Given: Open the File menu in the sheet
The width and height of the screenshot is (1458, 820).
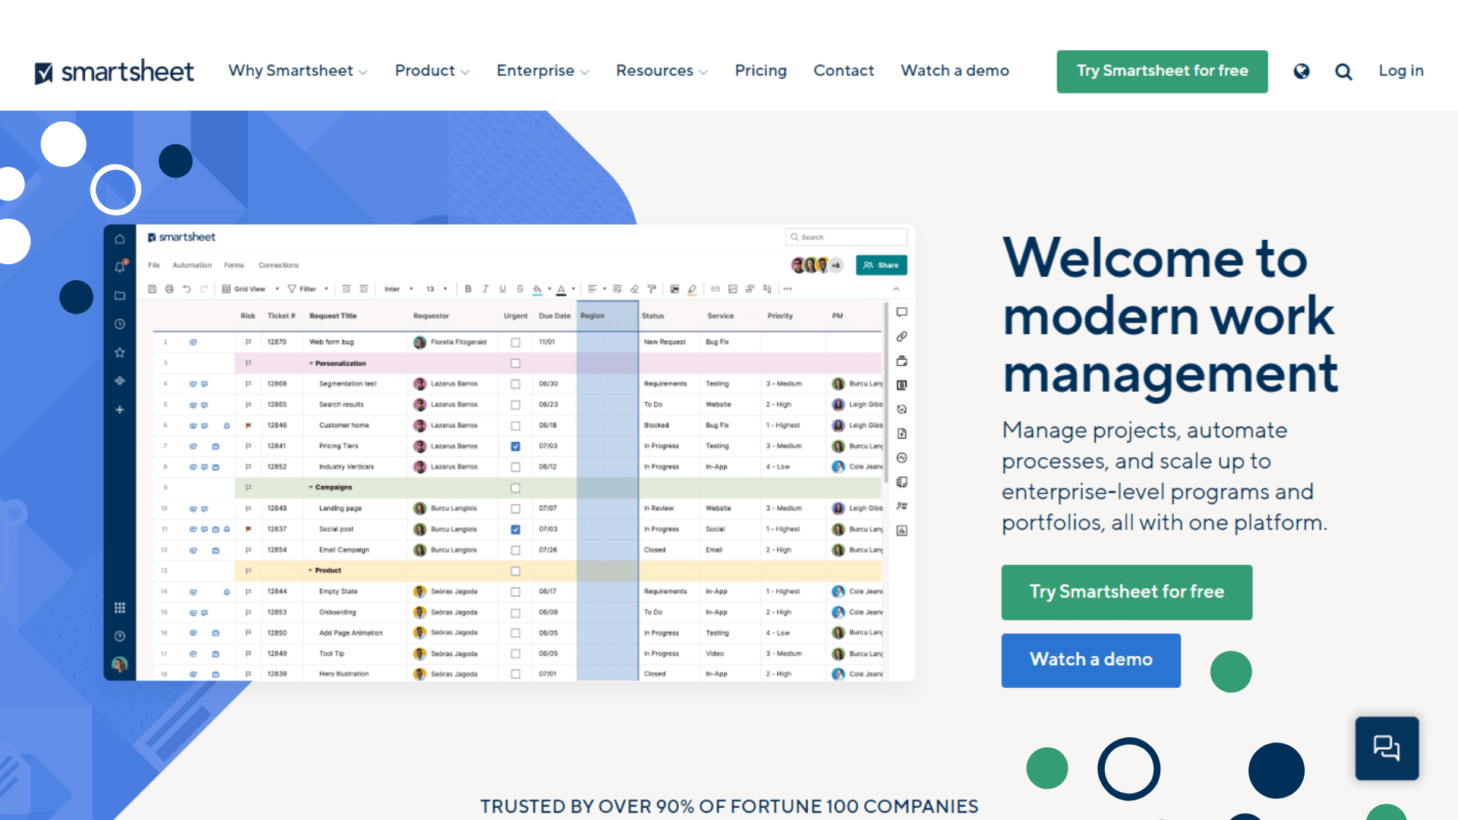Looking at the screenshot, I should (154, 265).
